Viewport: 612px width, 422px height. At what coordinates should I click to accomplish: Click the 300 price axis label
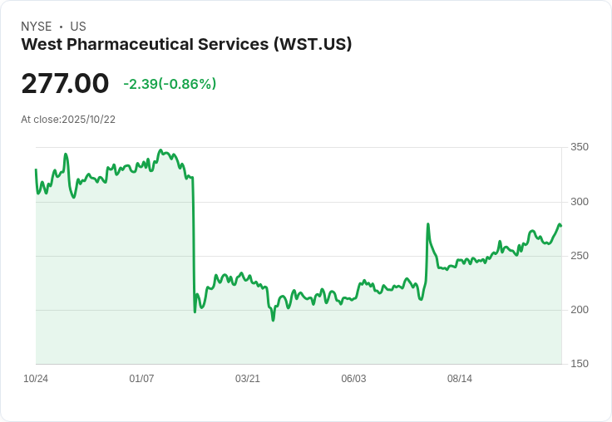[580, 202]
